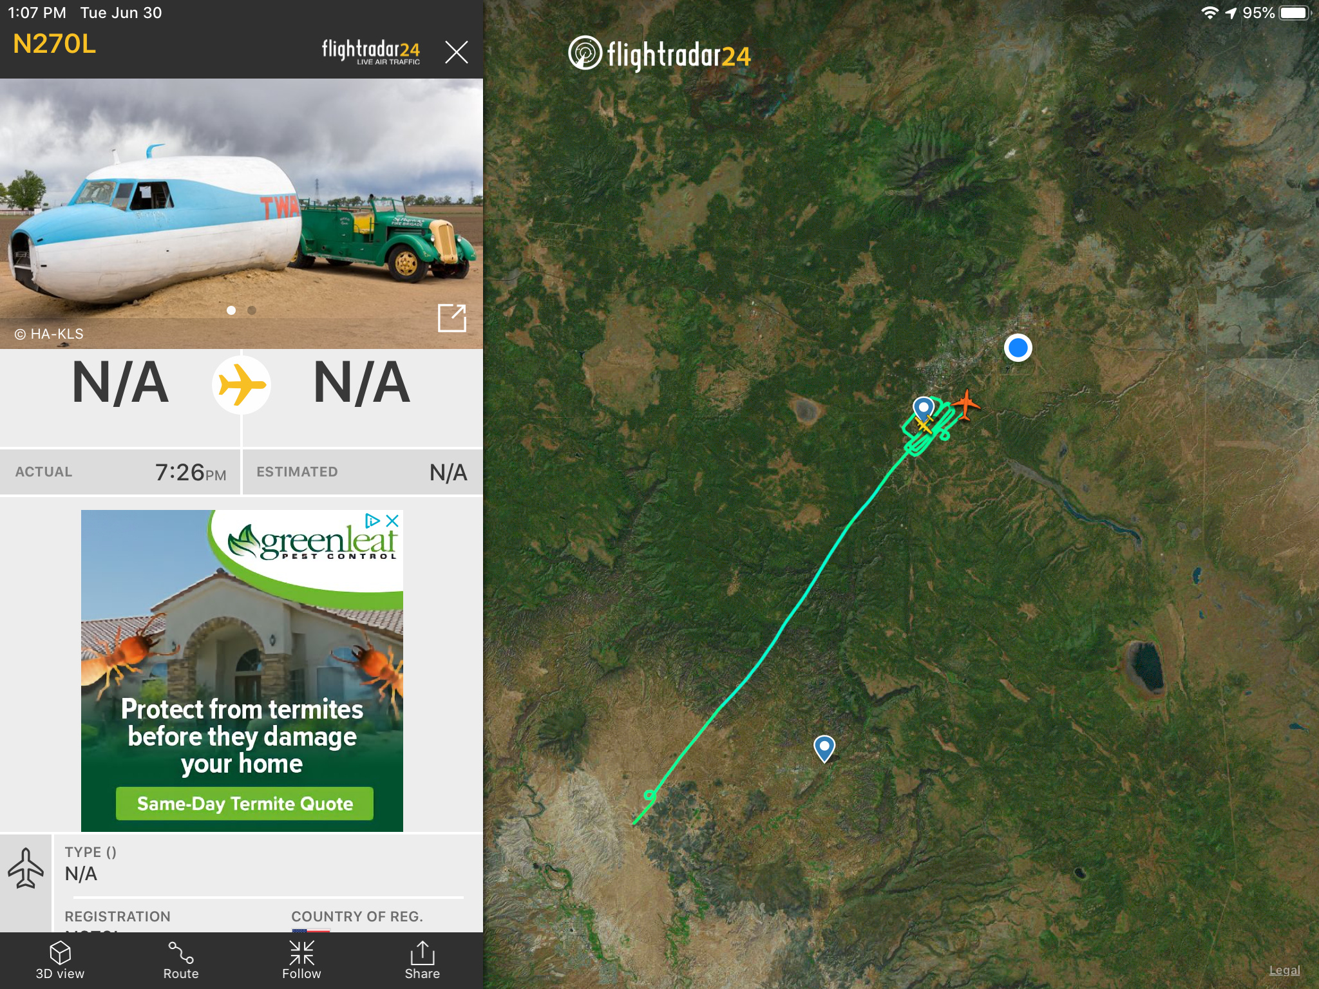Tap the yellow plane route indicator

(241, 385)
